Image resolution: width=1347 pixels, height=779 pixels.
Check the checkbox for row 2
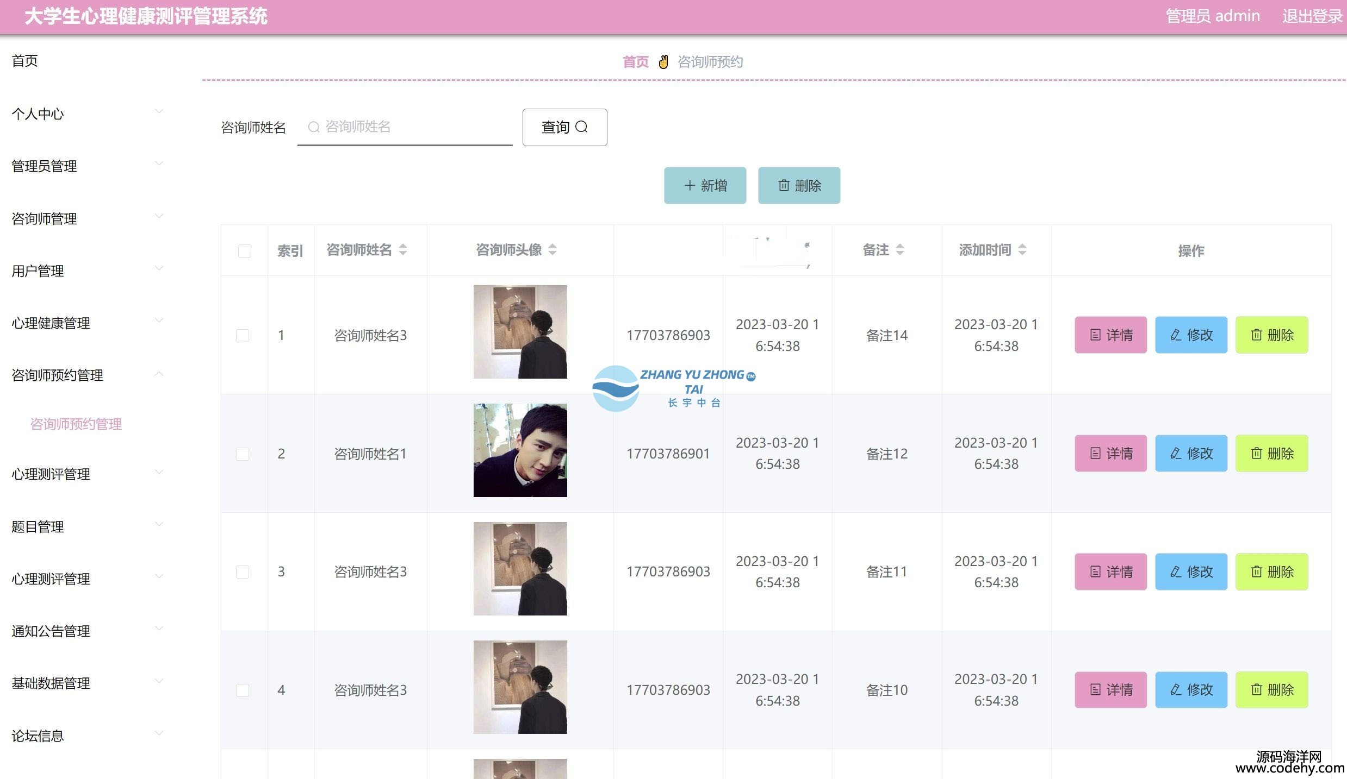[x=243, y=454]
